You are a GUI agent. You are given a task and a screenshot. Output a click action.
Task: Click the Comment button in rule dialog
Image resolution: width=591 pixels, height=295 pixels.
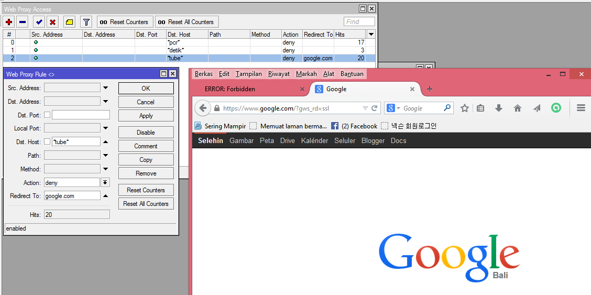pyautogui.click(x=146, y=146)
